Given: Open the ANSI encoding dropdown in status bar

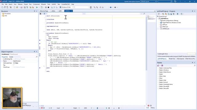Looking at the screenshot, I should (91, 108).
